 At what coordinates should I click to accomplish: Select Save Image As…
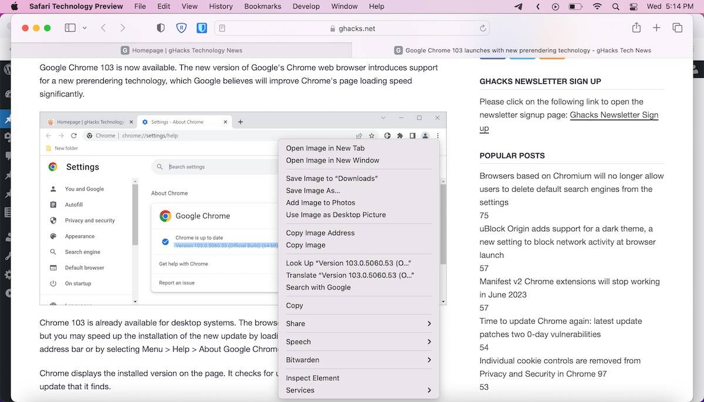tap(358, 190)
